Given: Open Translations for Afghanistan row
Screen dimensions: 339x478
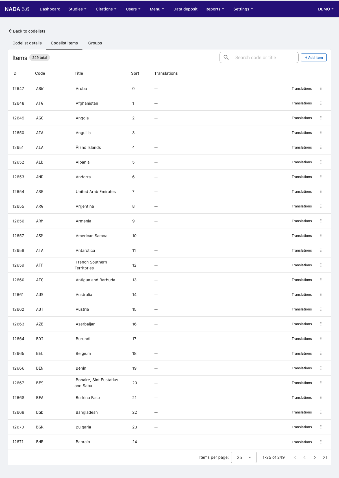Looking at the screenshot, I should pyautogui.click(x=302, y=103).
